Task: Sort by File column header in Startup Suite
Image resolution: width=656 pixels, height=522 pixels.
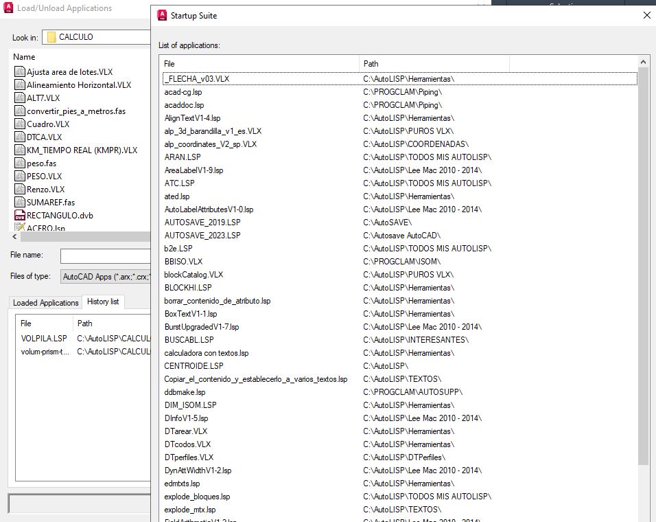Action: pyautogui.click(x=259, y=64)
